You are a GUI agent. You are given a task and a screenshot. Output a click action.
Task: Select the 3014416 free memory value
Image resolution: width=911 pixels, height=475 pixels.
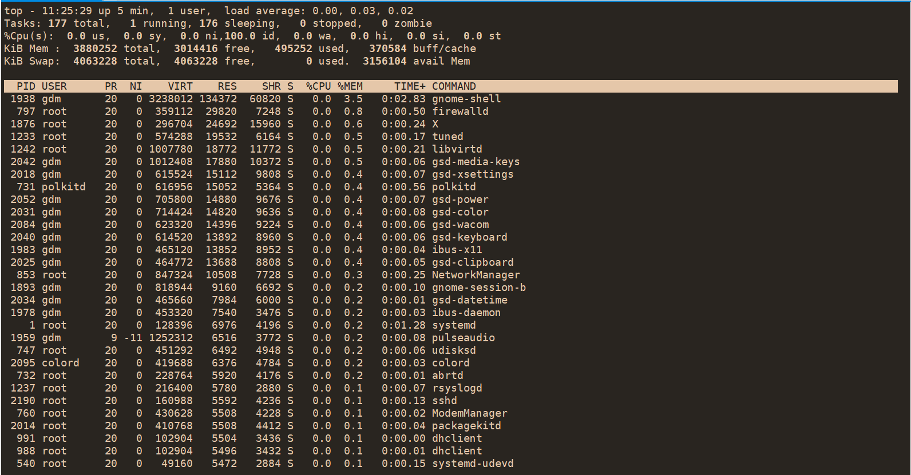196,49
